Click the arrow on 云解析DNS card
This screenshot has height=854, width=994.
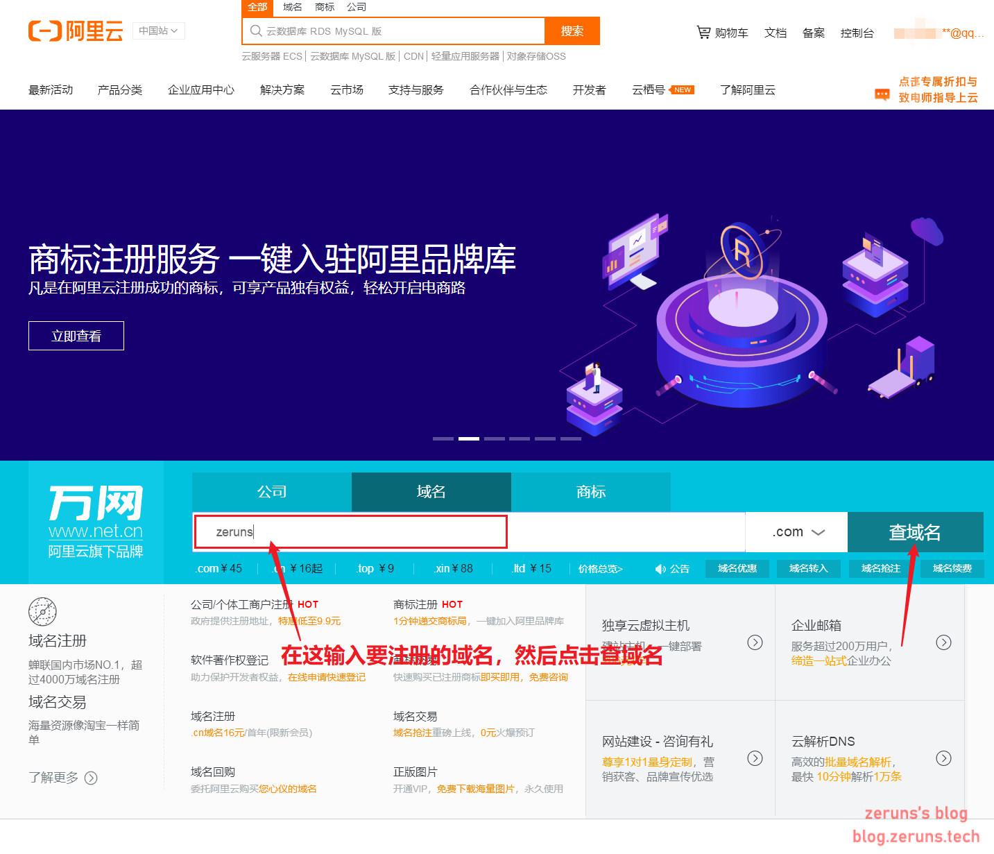tap(943, 758)
